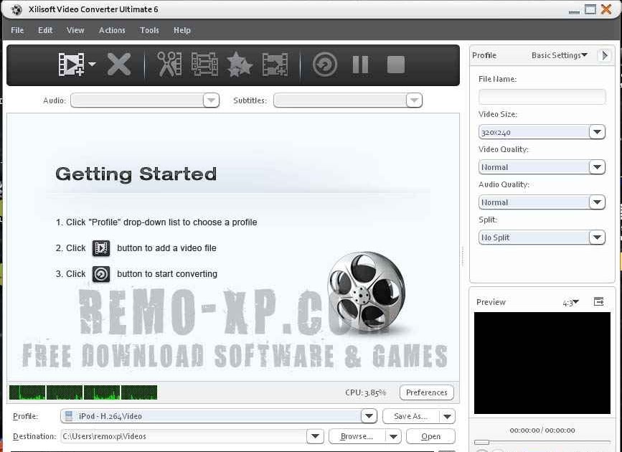Click the Preferences button
622x452 pixels.
pos(426,392)
